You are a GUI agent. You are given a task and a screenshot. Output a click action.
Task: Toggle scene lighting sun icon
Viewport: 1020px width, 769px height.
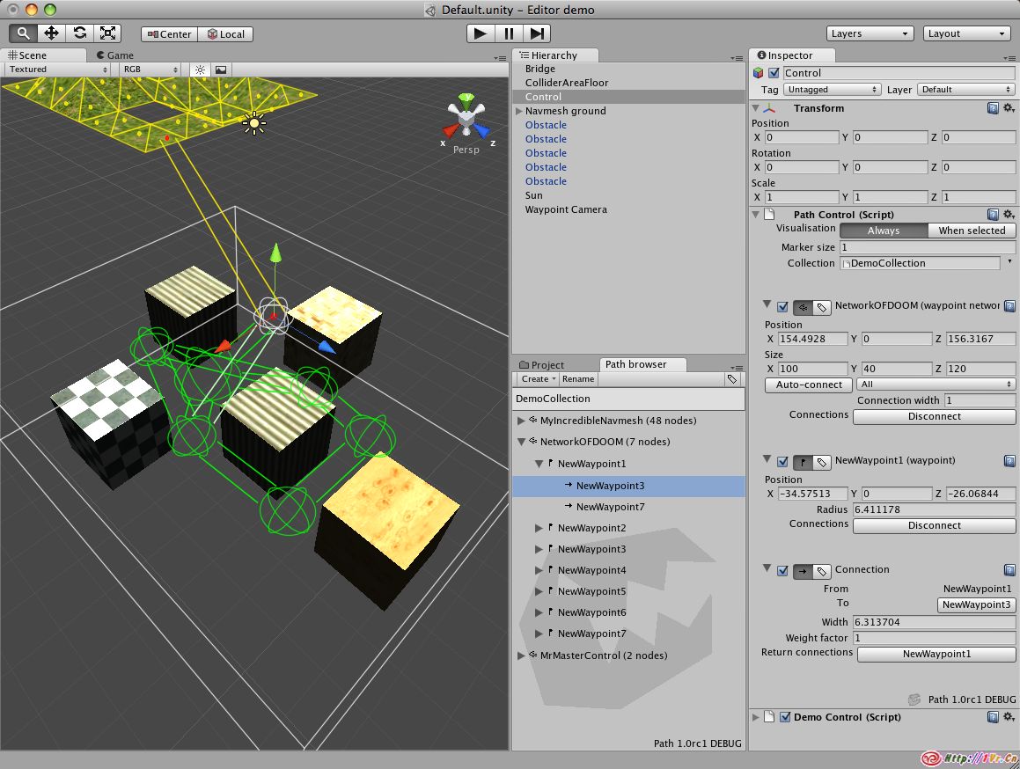[x=200, y=70]
